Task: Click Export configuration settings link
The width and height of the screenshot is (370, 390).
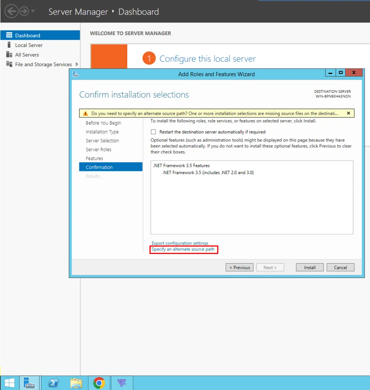Action: click(180, 243)
